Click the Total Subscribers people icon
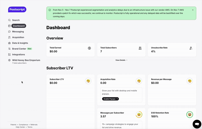The height and width of the screenshot is (129, 202). (140, 48)
